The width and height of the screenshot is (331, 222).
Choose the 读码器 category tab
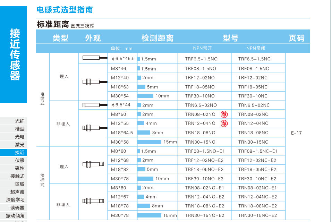[x=17, y=208]
